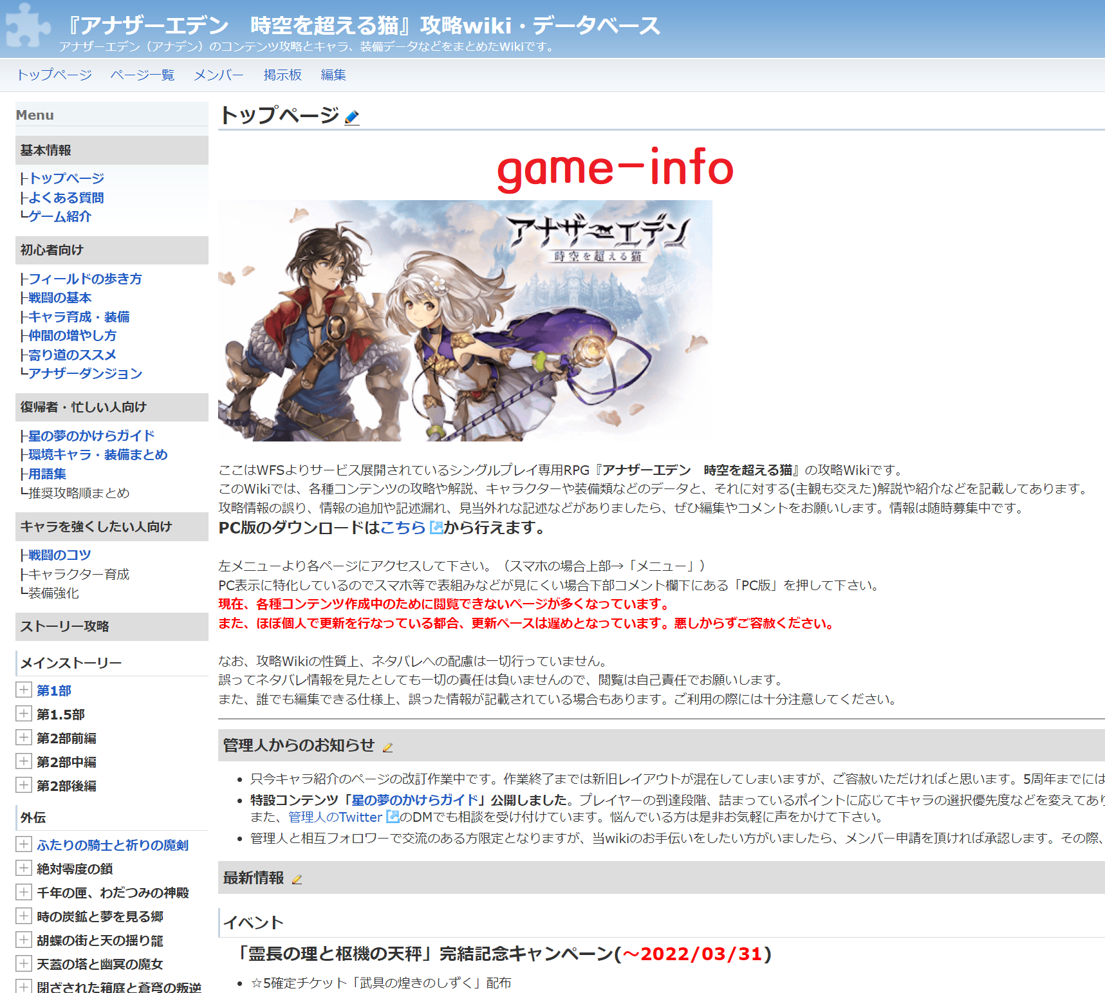This screenshot has width=1105, height=993.
Task: Click 絶対零度の鎖 entry text
Action: (75, 869)
